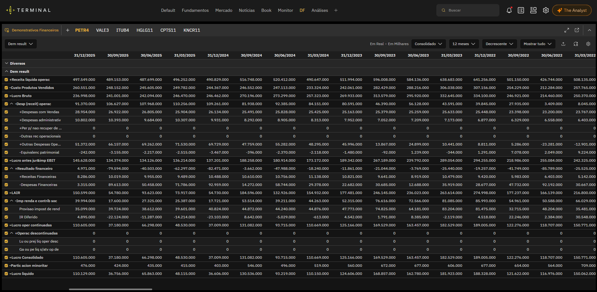This screenshot has width=597, height=292.
Task: Open the Dem result statement dropdown
Action: click(x=21, y=44)
